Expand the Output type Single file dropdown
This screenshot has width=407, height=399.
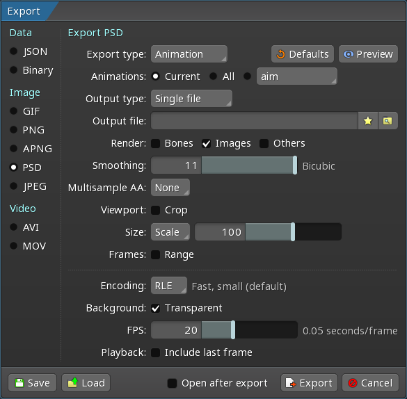click(x=191, y=99)
